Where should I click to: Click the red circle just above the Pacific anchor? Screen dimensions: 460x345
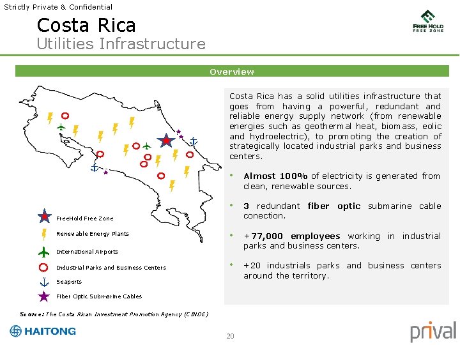[100, 154]
